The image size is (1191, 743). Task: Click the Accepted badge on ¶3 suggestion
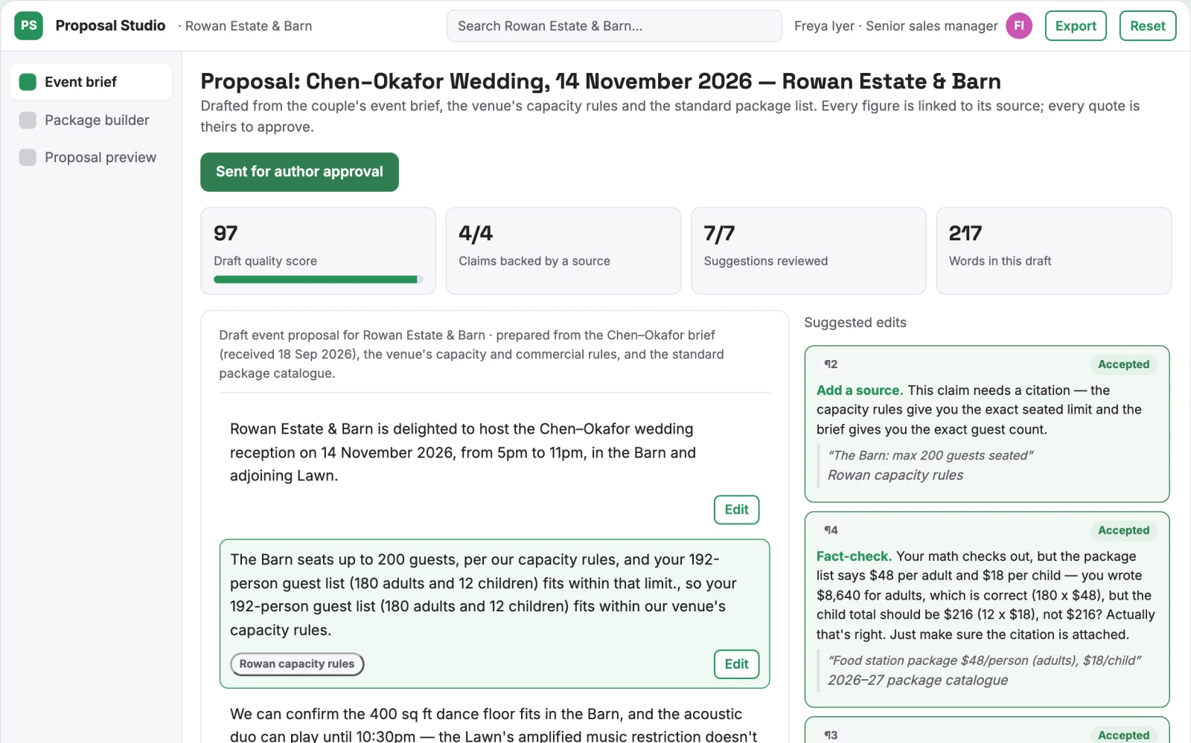(1123, 735)
